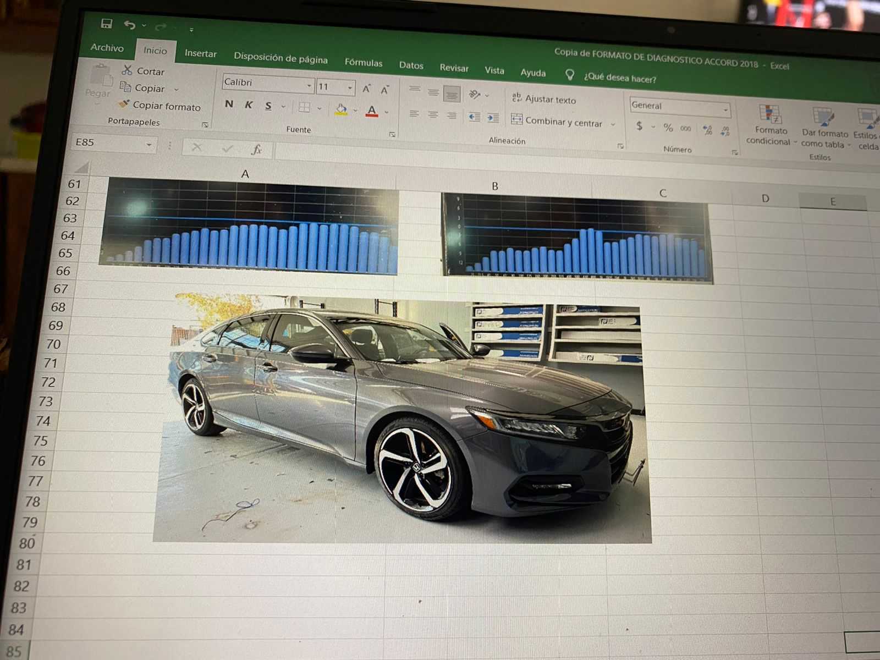Cancel formula bar entry with X

pos(196,147)
